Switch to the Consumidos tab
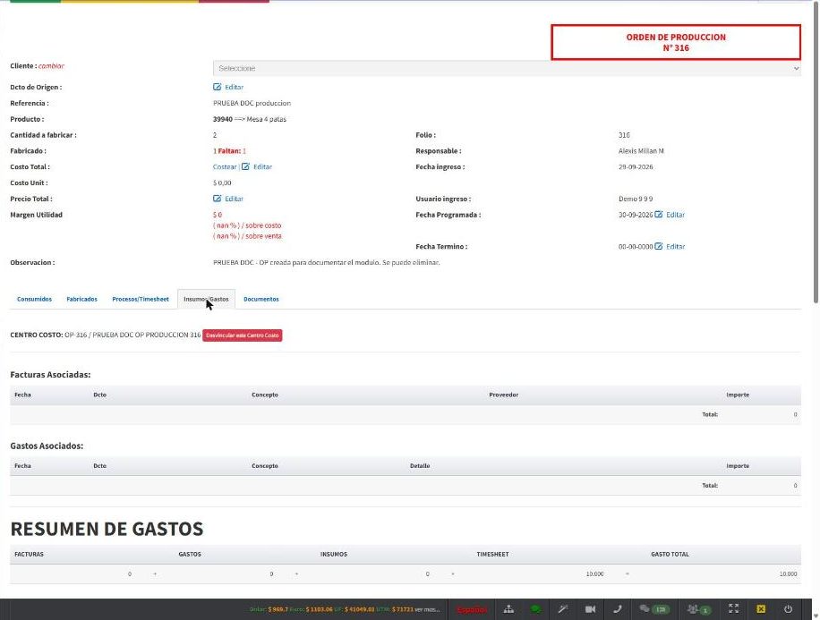The image size is (820, 620). tap(35, 299)
